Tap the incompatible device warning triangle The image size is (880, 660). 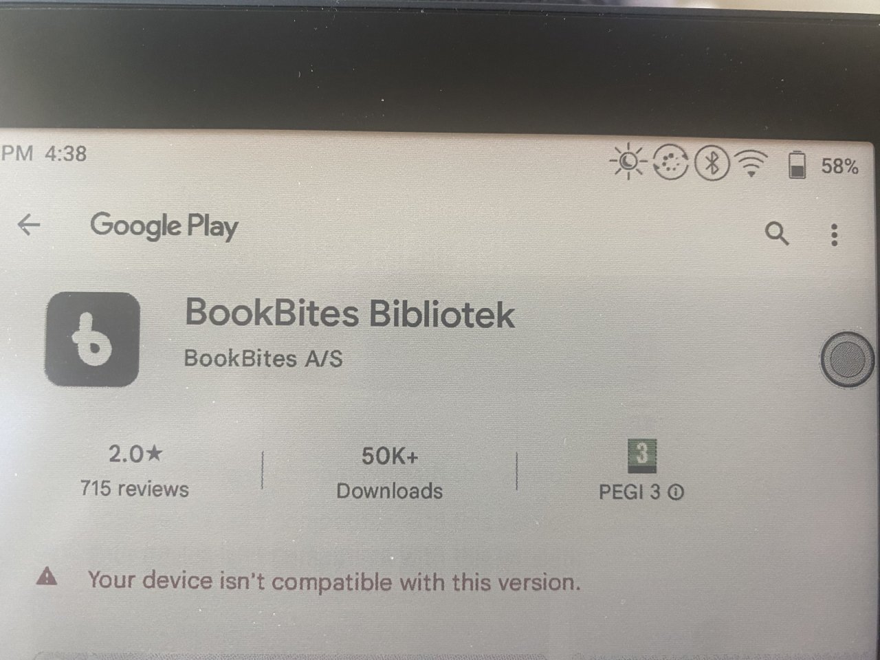pyautogui.click(x=47, y=576)
